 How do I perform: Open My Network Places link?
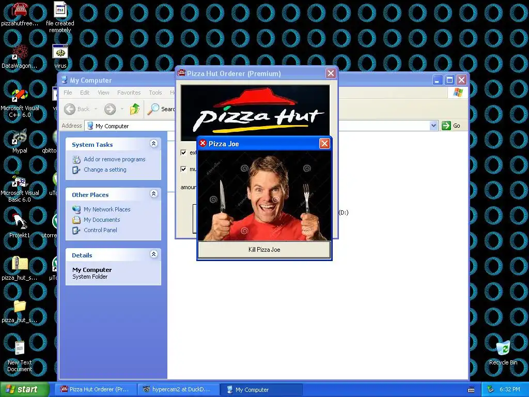click(x=107, y=209)
